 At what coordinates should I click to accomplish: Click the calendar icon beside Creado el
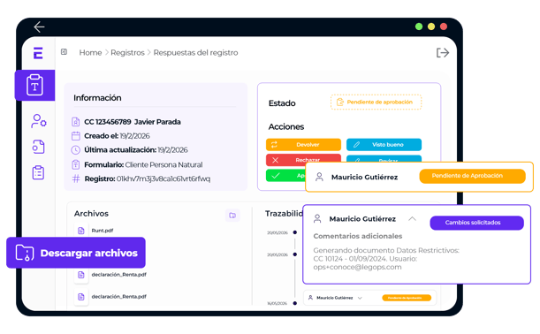(76, 136)
